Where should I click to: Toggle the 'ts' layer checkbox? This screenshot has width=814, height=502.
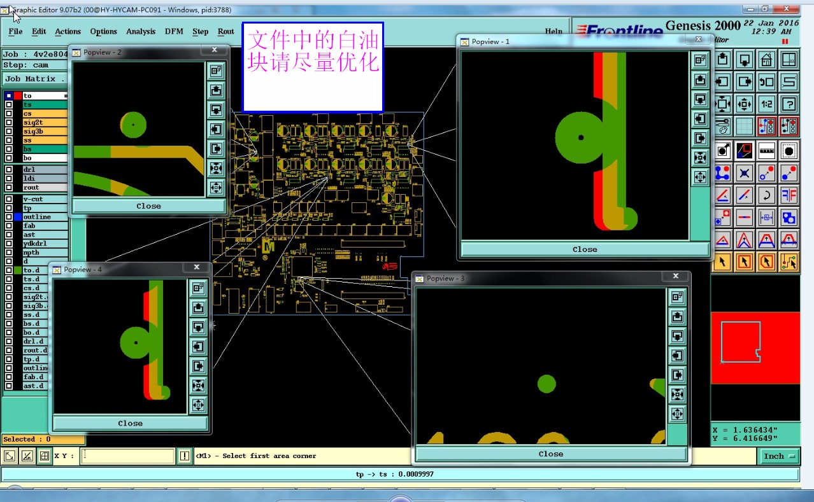point(9,104)
